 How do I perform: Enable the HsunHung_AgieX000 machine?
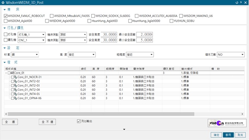tap(130, 21)
